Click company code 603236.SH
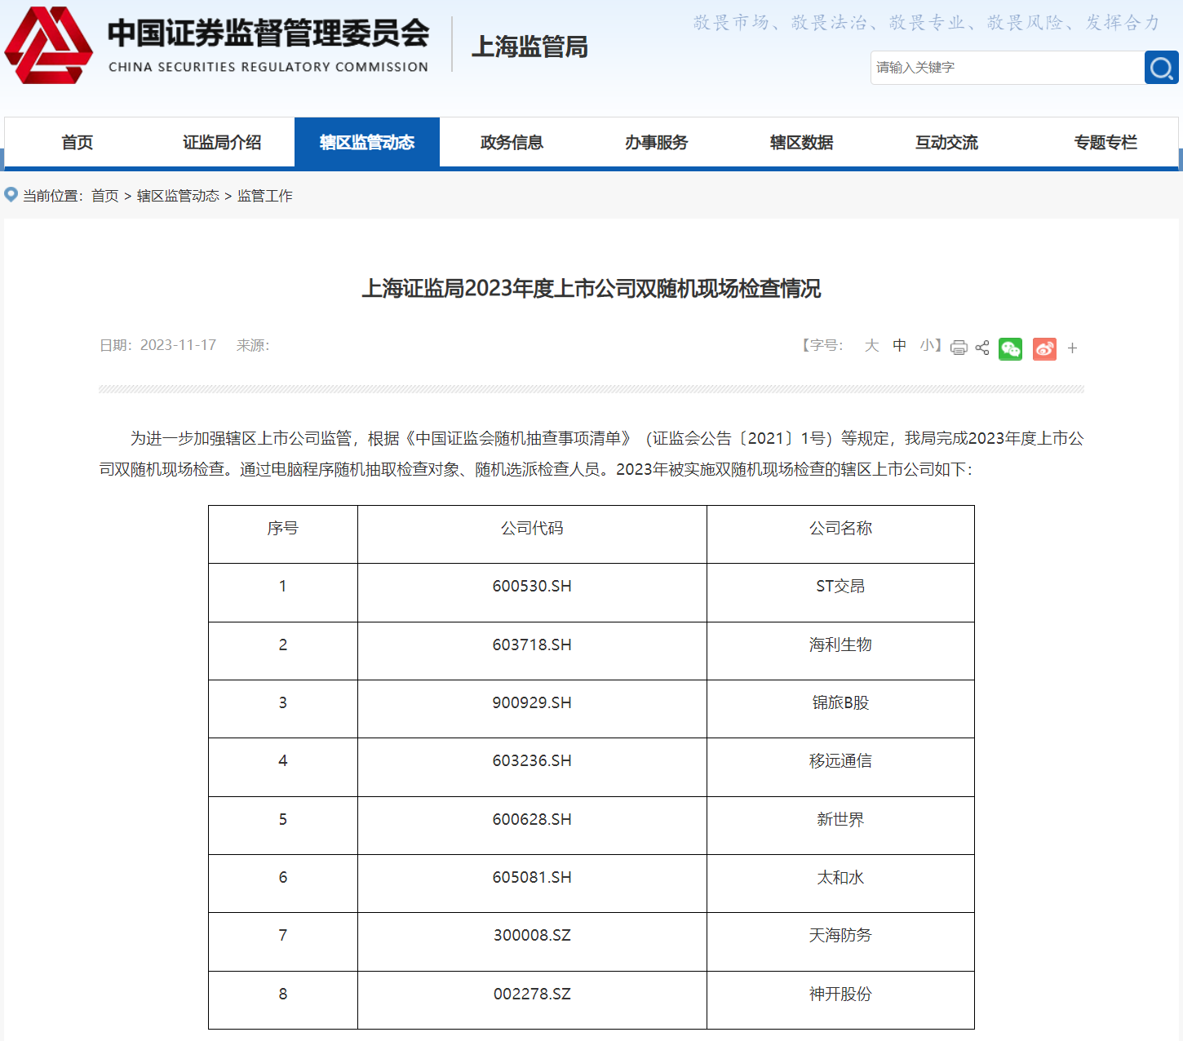 pyautogui.click(x=532, y=761)
